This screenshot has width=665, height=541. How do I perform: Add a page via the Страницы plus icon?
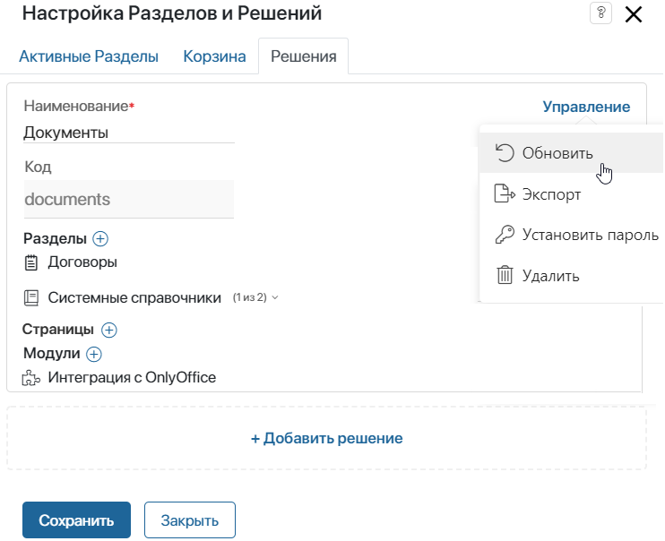point(109,330)
